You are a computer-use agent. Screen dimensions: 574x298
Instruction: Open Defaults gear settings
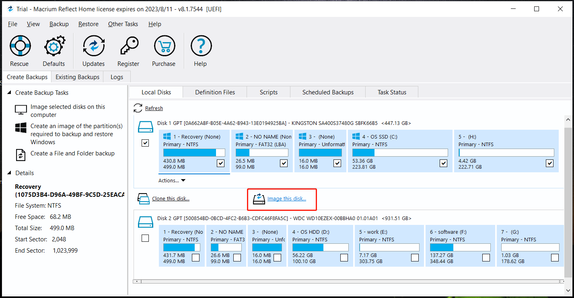(54, 46)
